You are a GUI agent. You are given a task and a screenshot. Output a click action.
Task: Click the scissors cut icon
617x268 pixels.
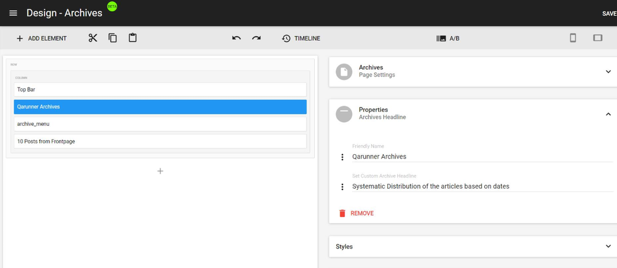coord(93,38)
